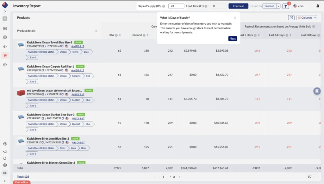Click the Forecast button

pyautogui.click(x=238, y=6)
